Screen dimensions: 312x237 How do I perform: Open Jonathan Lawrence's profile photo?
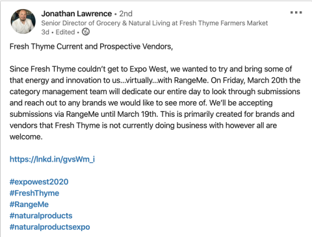pos(23,21)
